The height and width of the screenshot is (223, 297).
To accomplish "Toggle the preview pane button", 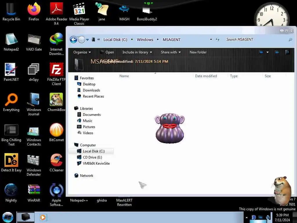I will click(x=277, y=52).
